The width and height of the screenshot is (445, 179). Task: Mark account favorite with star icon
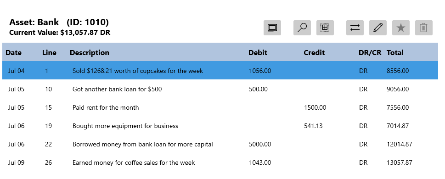(401, 28)
